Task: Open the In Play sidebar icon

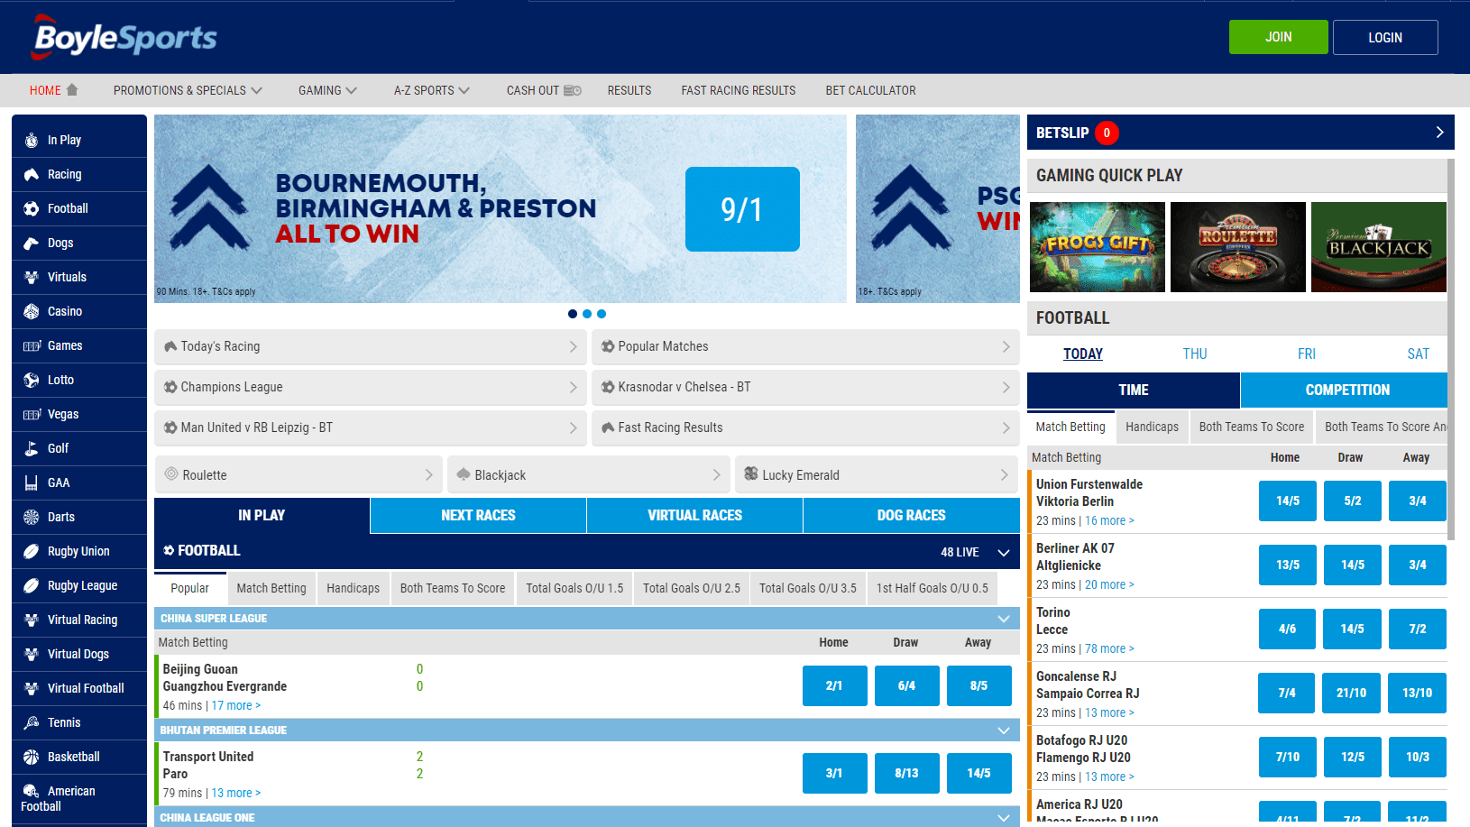Action: pos(32,140)
